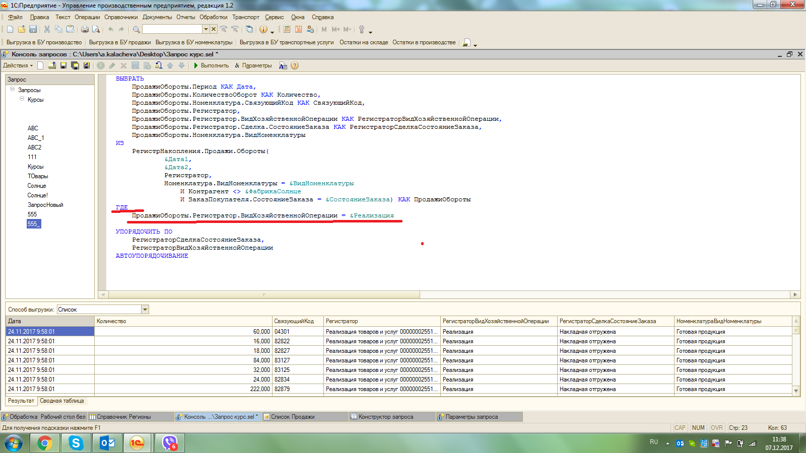This screenshot has width=806, height=453.
Task: Switch to the Сводная таблица tab
Action: [62, 401]
